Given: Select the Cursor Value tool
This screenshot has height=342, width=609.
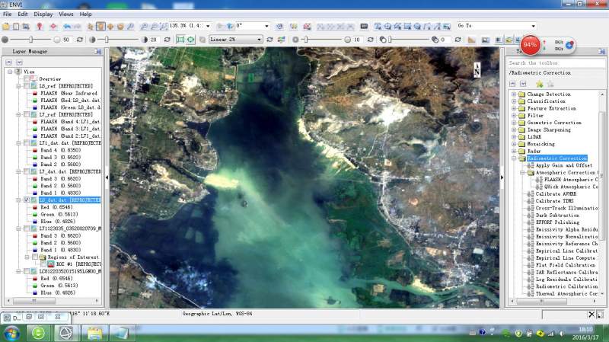Looking at the screenshot, I should 40,27.
